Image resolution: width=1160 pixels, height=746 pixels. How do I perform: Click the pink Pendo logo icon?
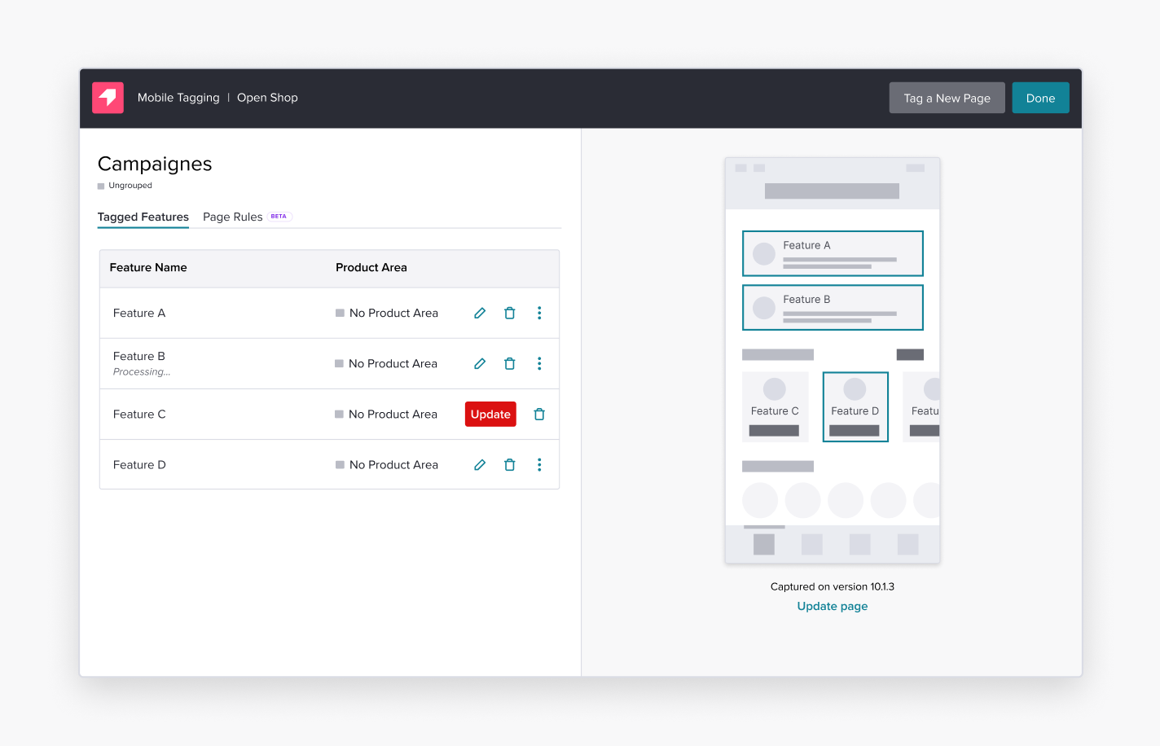pyautogui.click(x=108, y=97)
